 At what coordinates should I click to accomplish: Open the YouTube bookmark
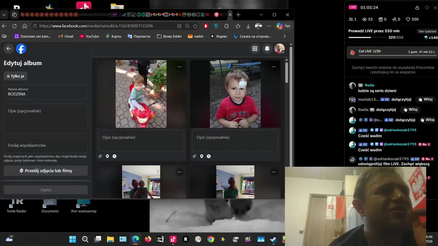[89, 36]
